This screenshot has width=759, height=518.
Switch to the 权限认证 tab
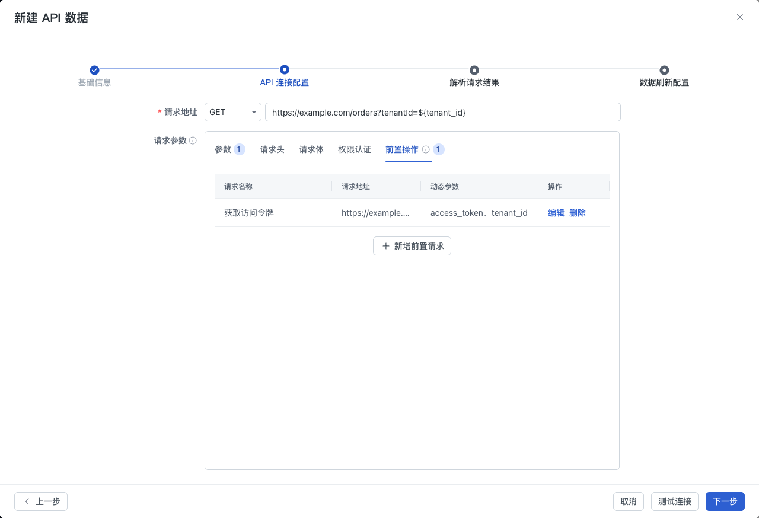355,149
